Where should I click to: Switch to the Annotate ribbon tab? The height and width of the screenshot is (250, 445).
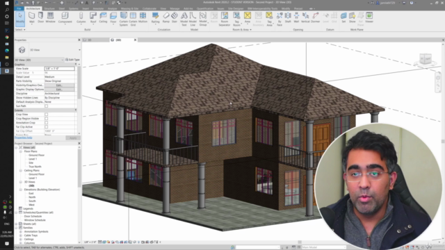coord(98,8)
